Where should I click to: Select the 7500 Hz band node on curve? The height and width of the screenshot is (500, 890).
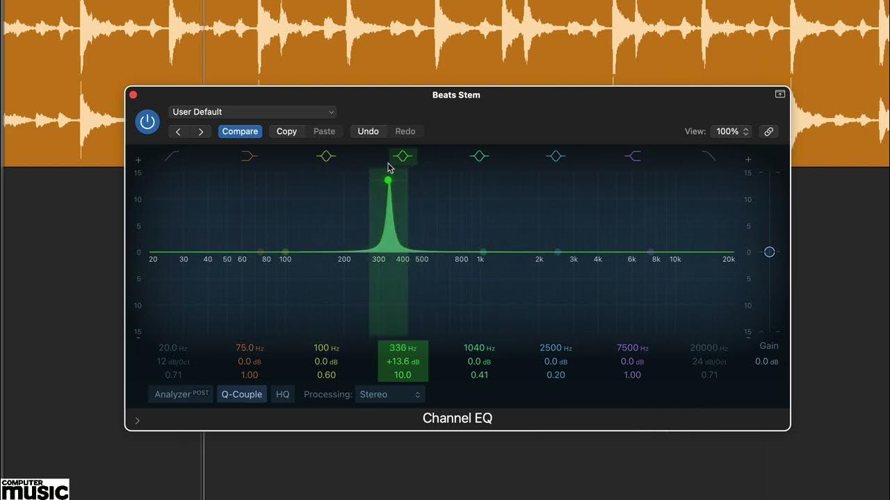tap(651, 252)
